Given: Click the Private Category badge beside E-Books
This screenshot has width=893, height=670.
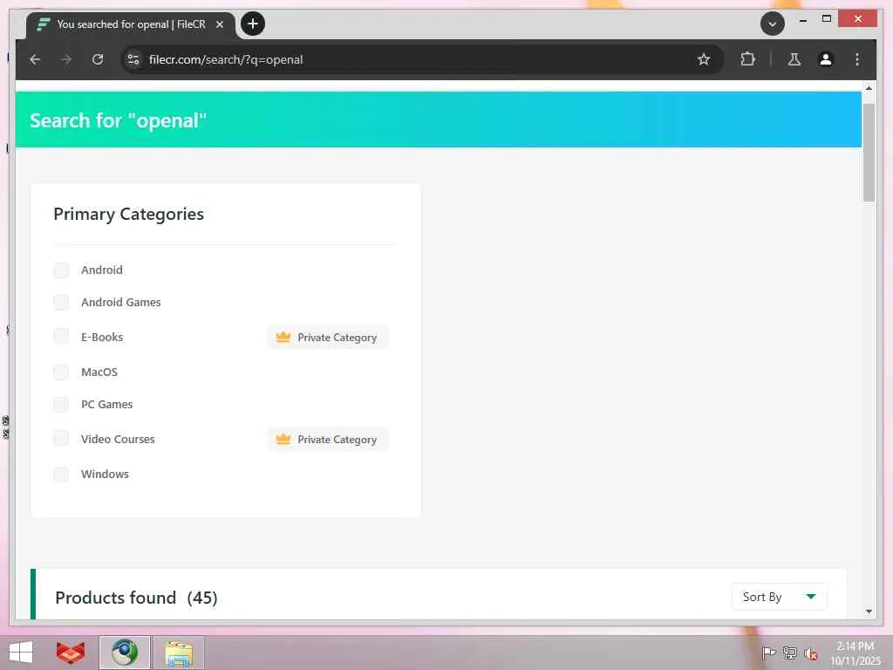Looking at the screenshot, I should click(328, 338).
